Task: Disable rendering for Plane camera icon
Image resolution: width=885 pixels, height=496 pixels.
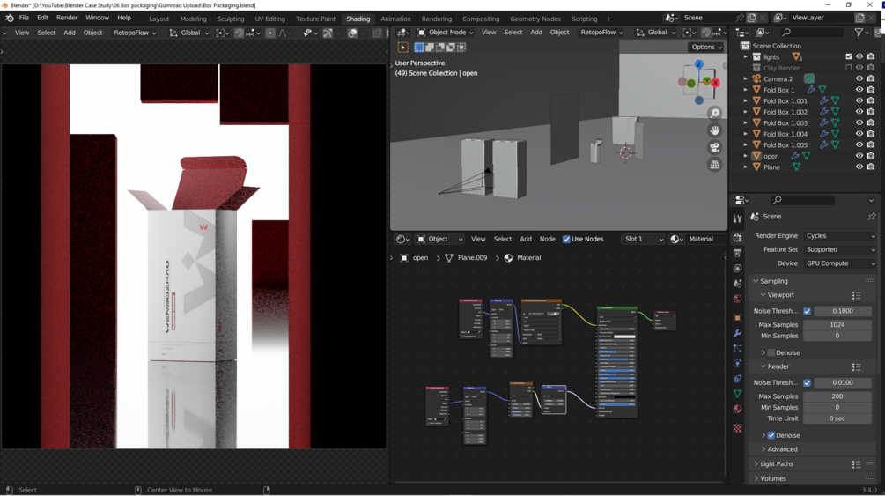Action: [870, 167]
